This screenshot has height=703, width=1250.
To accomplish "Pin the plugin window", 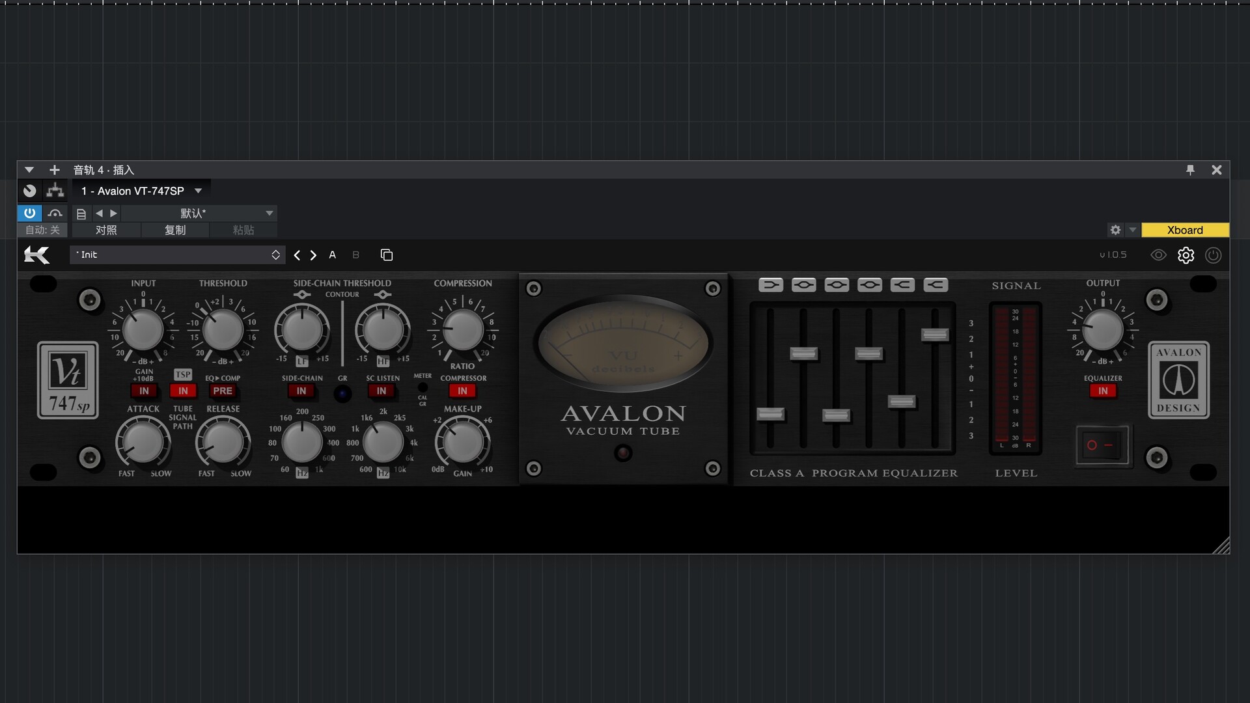I will (x=1190, y=170).
